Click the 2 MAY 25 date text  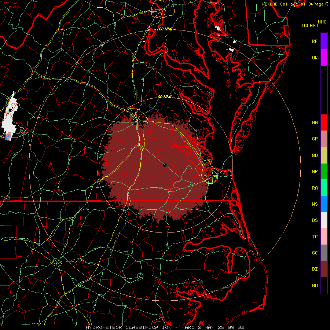click(211, 327)
